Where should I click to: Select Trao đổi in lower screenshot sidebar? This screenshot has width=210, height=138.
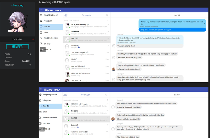[x=51, y=106]
